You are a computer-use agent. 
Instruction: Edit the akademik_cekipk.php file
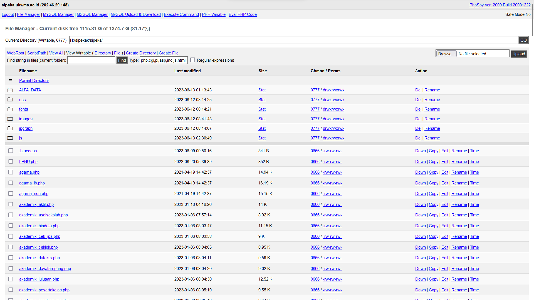coord(445,247)
